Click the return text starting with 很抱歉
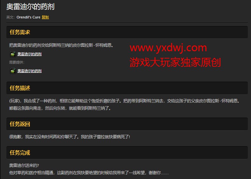The height and width of the screenshot is (179, 251). [70, 137]
